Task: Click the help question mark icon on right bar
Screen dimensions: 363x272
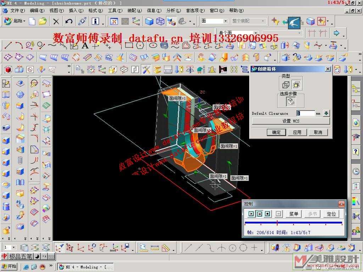Action: coord(356,152)
